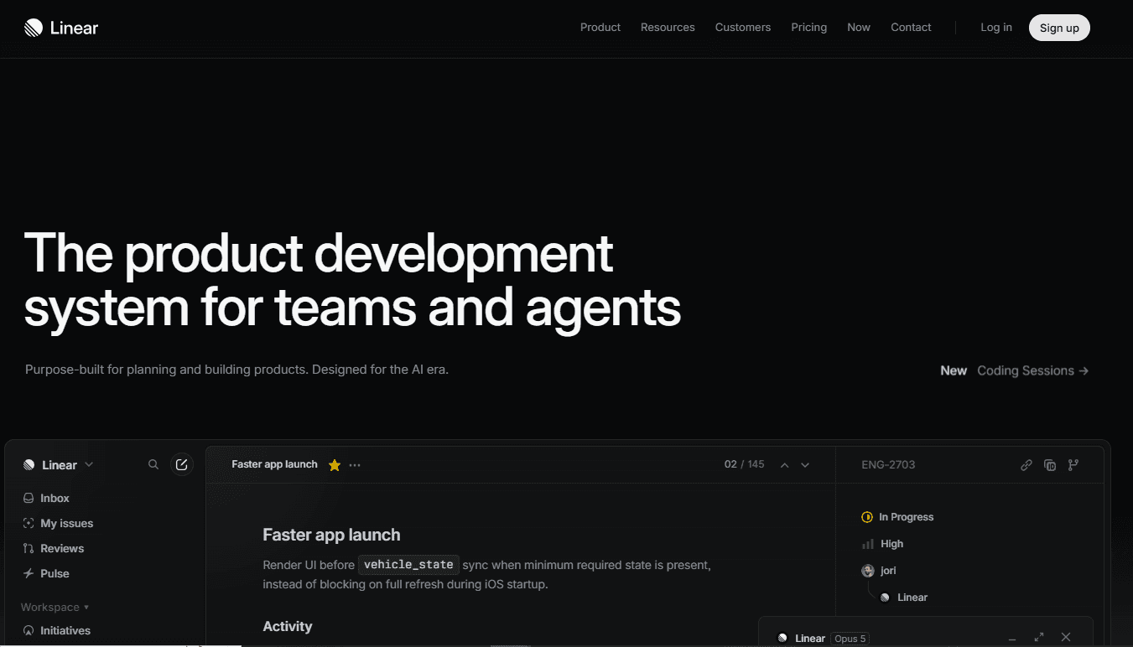
Task: Copy issue ID icon next to link
Action: tap(1050, 465)
